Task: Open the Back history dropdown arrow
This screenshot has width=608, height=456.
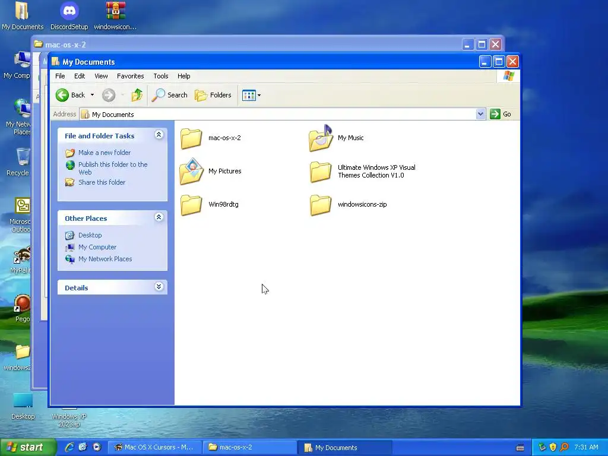Action: point(92,95)
